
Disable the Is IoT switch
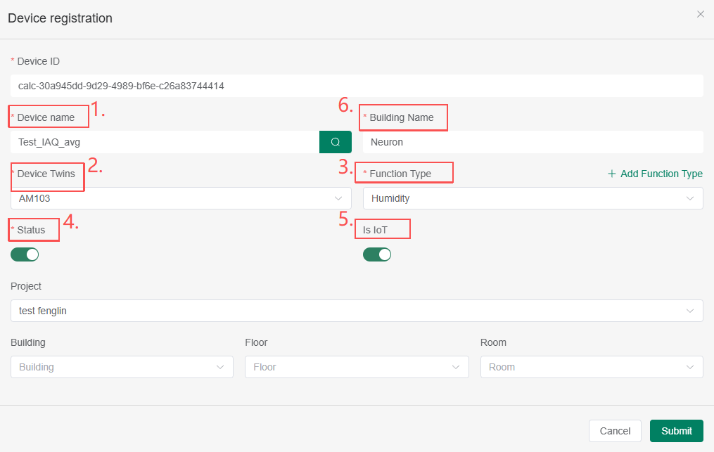click(x=377, y=254)
